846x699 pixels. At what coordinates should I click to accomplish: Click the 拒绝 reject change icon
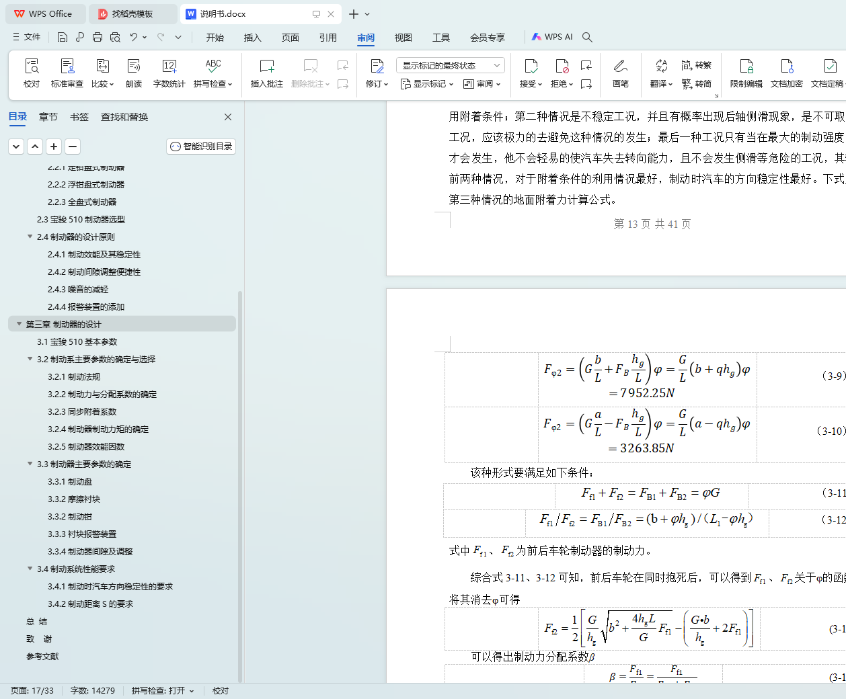(562, 66)
